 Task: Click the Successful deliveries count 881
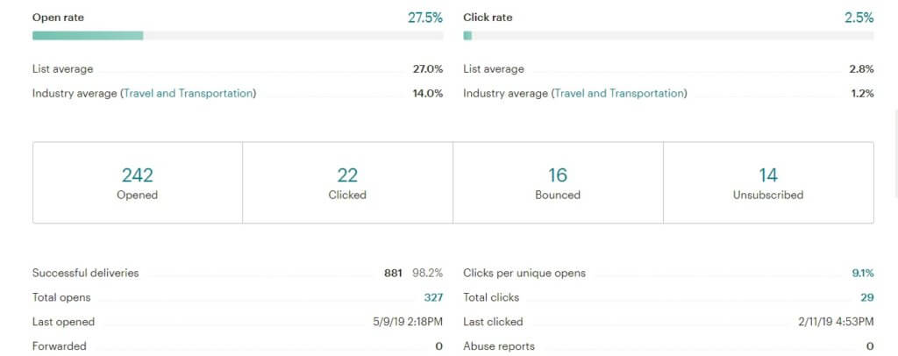coord(393,273)
